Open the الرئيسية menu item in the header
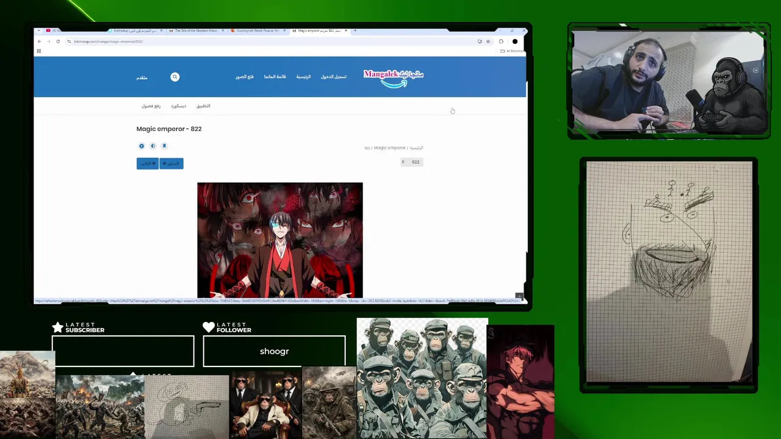 click(x=303, y=77)
